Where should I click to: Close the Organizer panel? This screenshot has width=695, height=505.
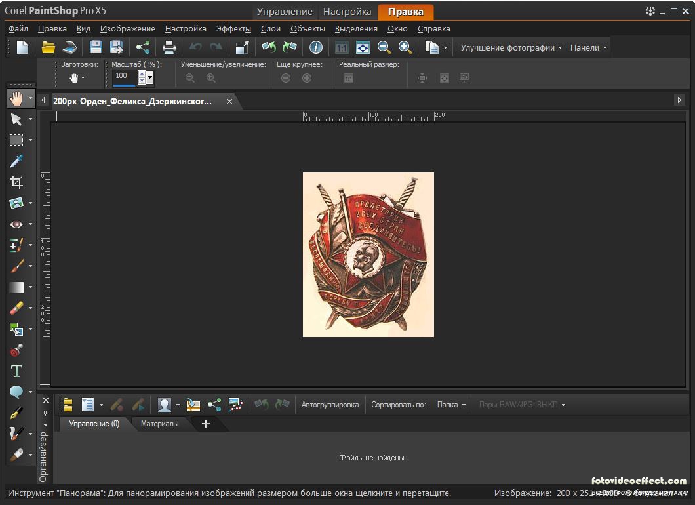coord(46,400)
